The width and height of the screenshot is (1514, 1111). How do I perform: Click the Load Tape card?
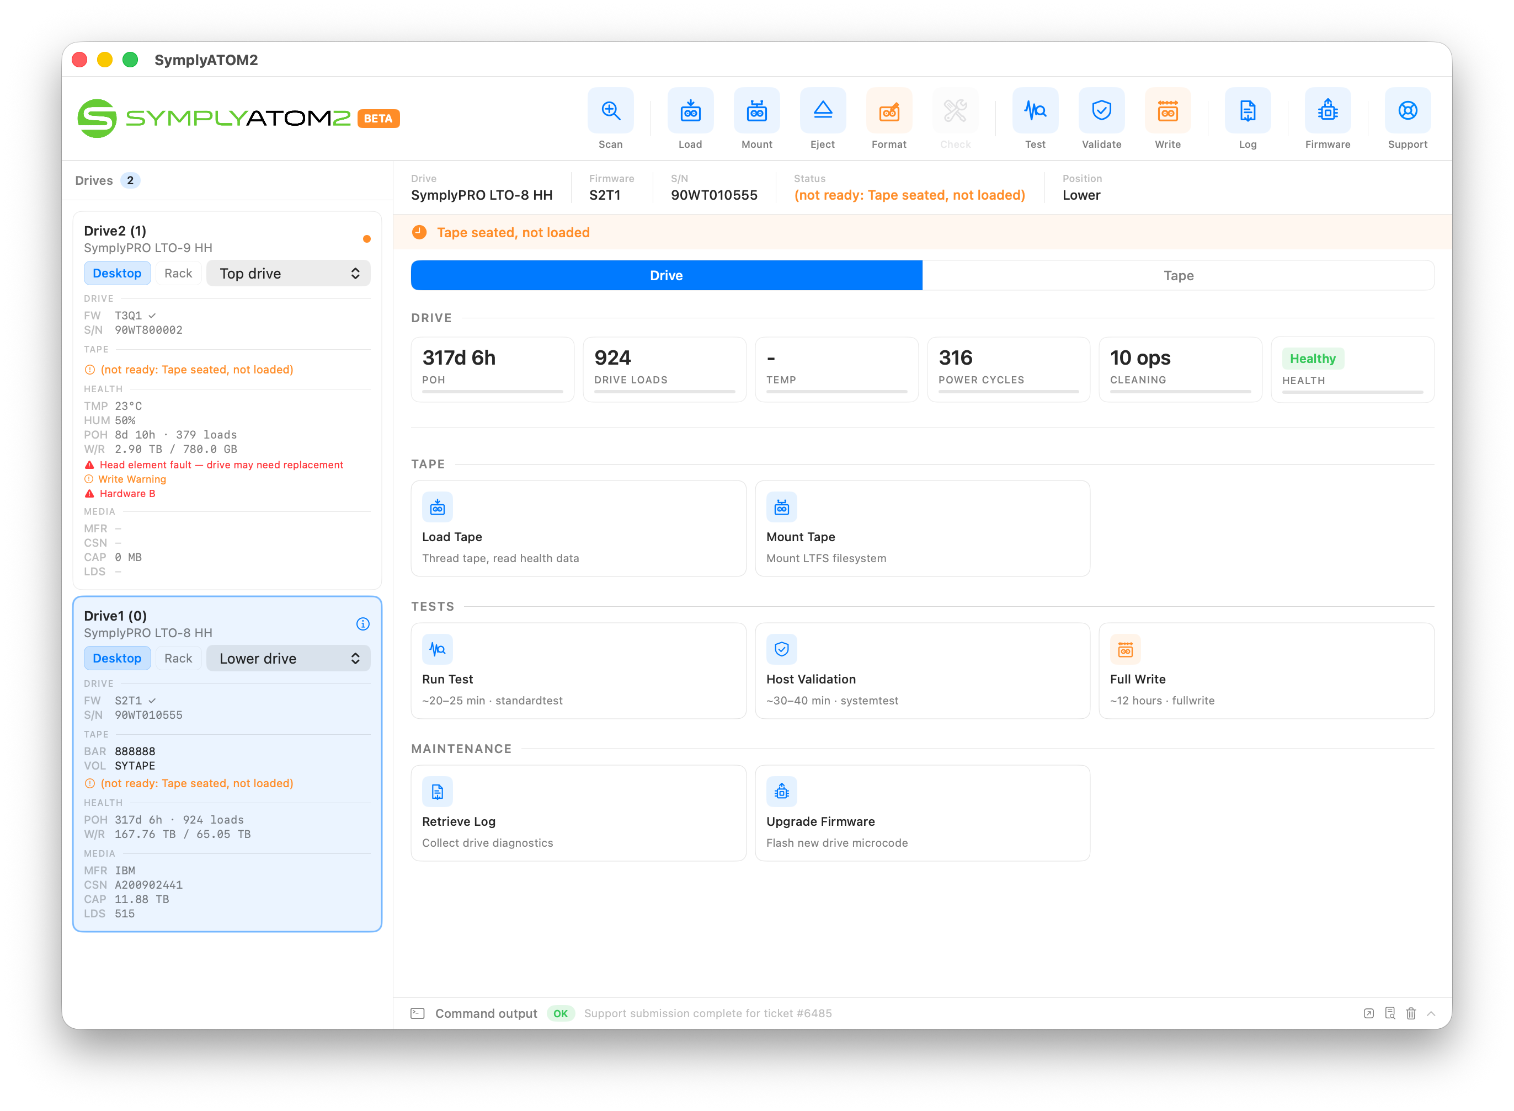pos(578,528)
